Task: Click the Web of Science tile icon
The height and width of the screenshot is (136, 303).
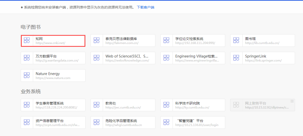Action: (97, 58)
